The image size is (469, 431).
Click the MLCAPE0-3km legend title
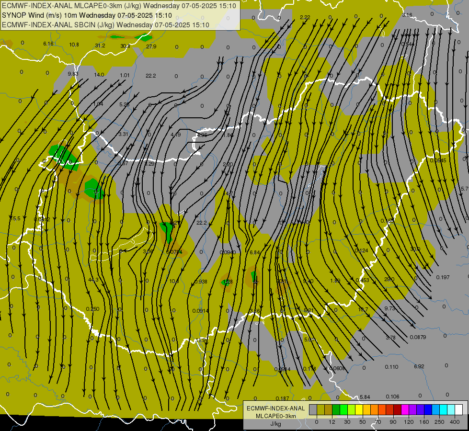tap(276, 416)
